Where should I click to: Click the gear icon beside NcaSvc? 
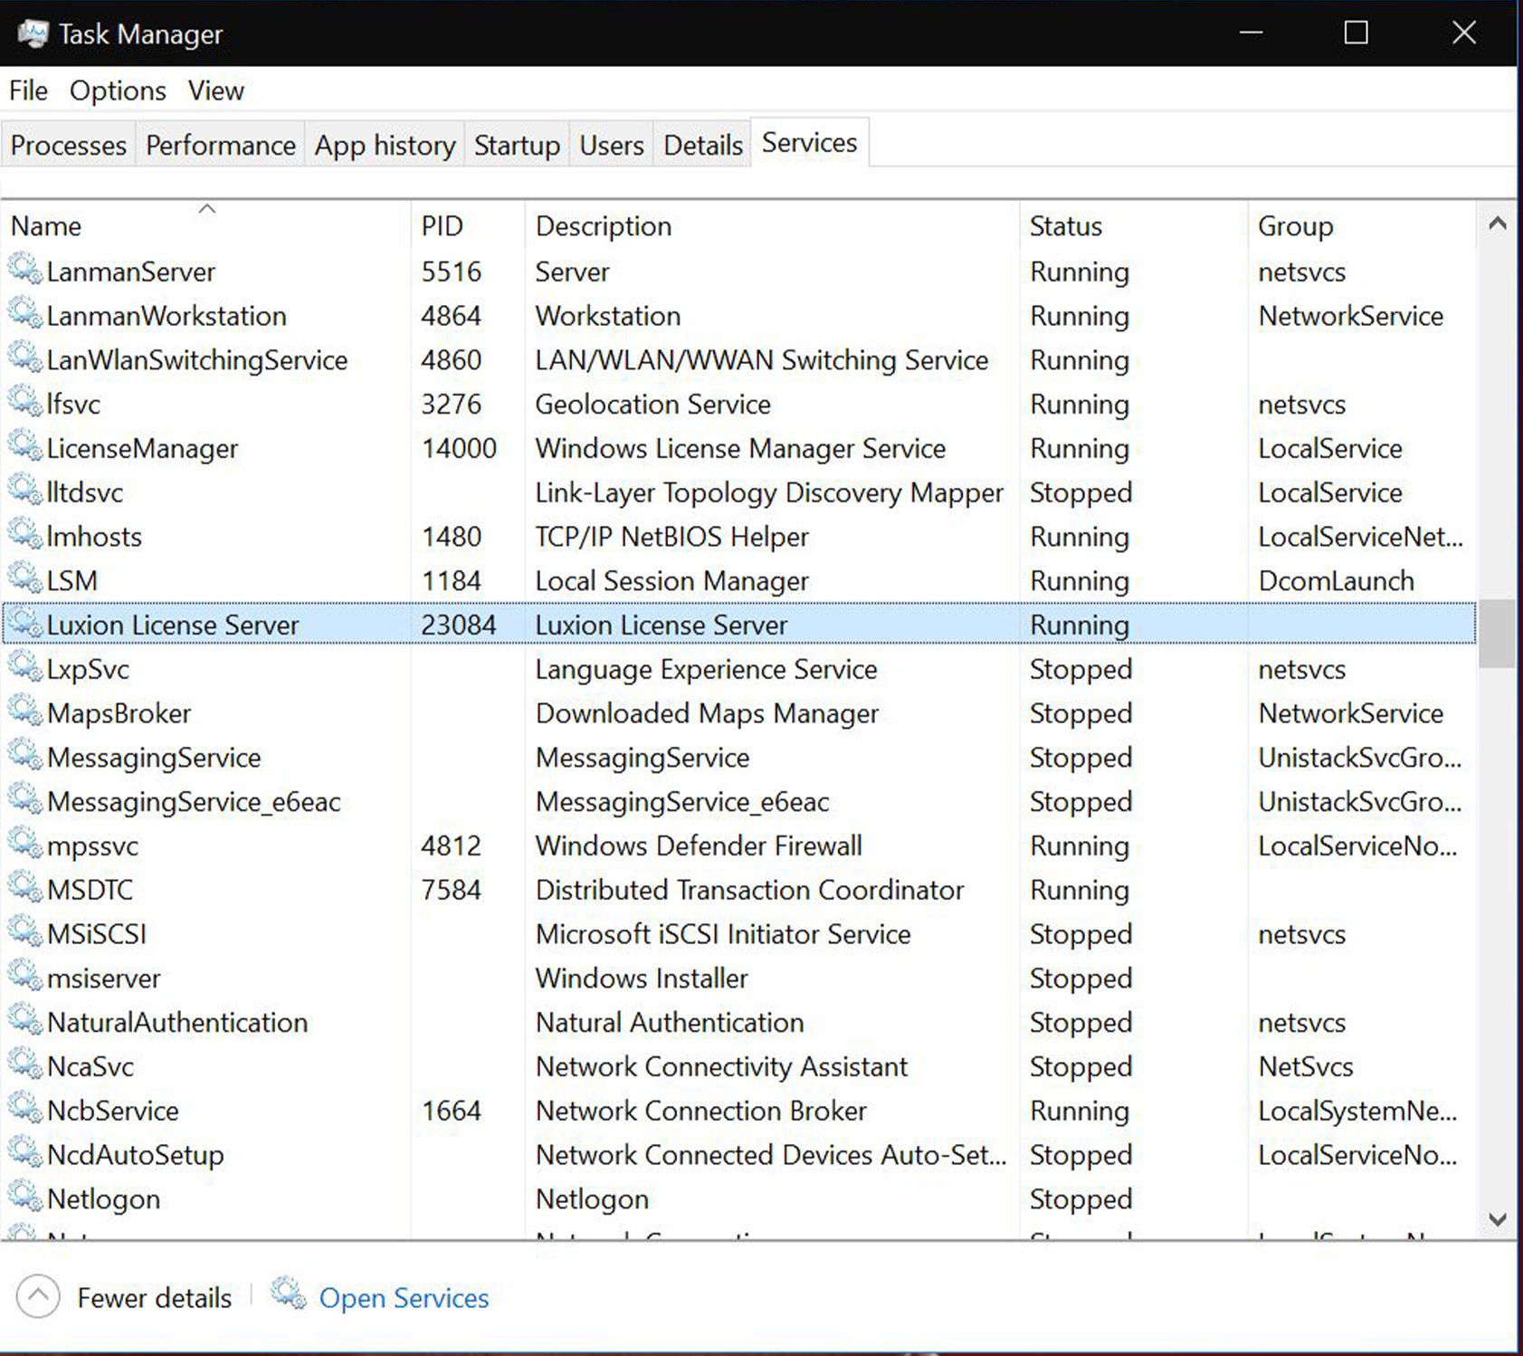click(x=25, y=1065)
